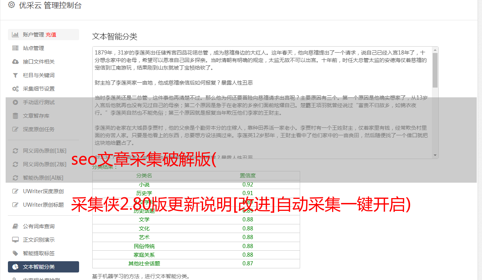Click the 置信度 column header
482x280 pixels.
pos(248,176)
